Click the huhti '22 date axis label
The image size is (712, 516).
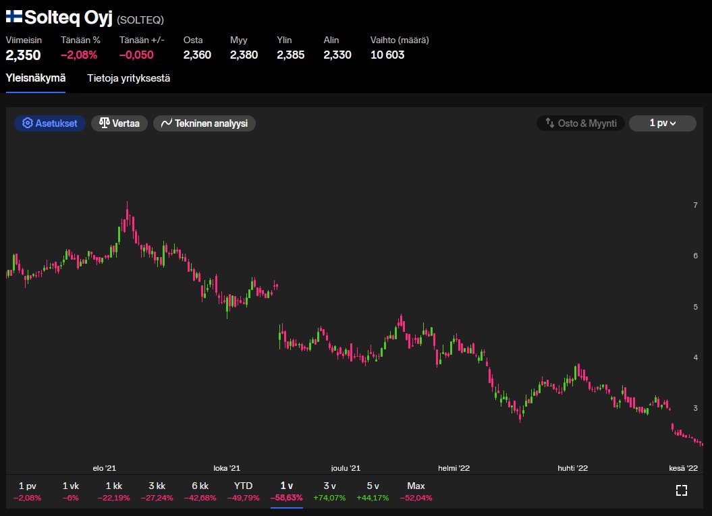point(572,468)
